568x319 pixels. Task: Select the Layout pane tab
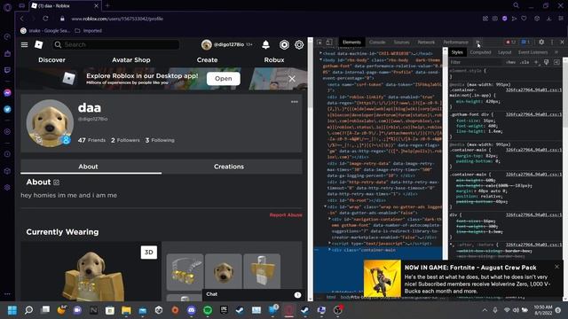tap(504, 52)
